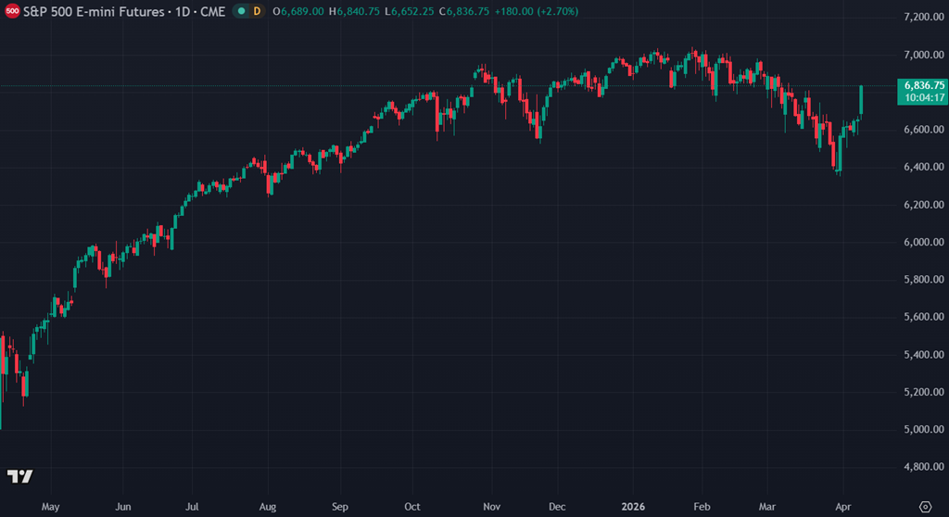Click the red S&P 500 symbol logo
This screenshot has height=517, width=949.
coord(13,11)
